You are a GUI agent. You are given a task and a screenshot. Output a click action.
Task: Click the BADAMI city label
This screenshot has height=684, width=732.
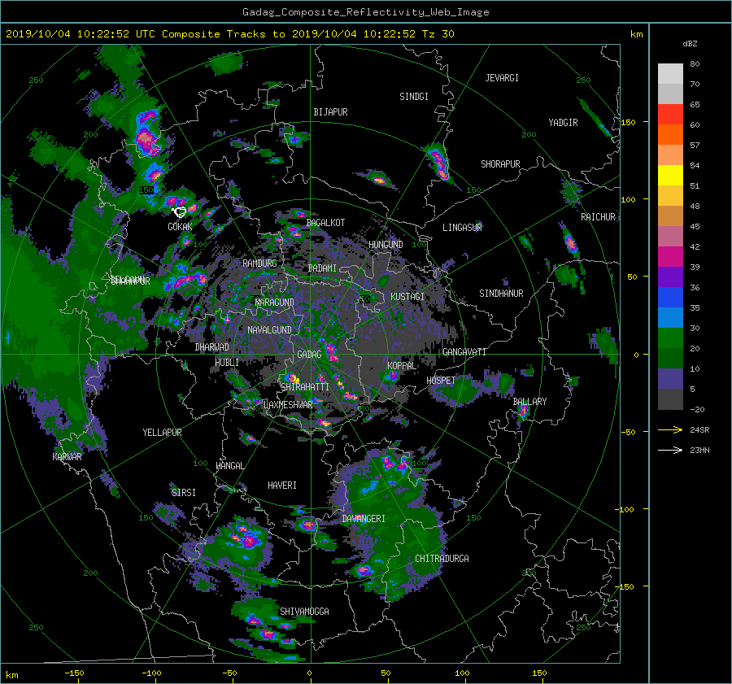pos(322,268)
